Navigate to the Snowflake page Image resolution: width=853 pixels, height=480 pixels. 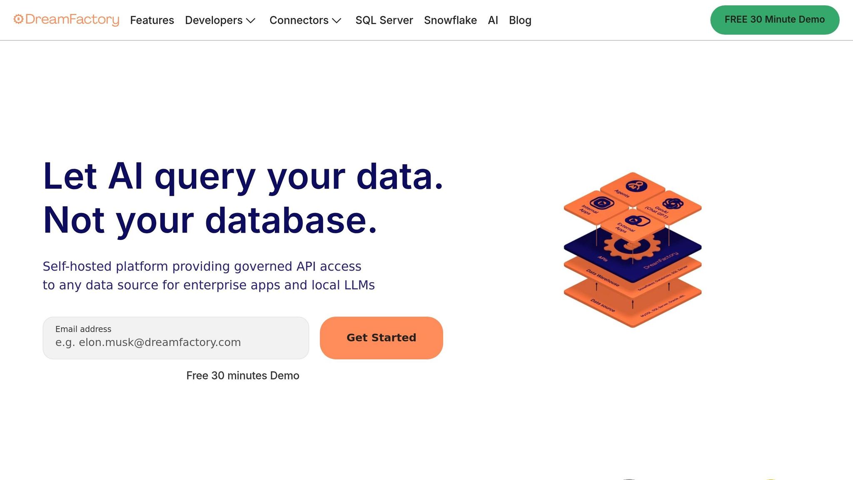tap(450, 20)
